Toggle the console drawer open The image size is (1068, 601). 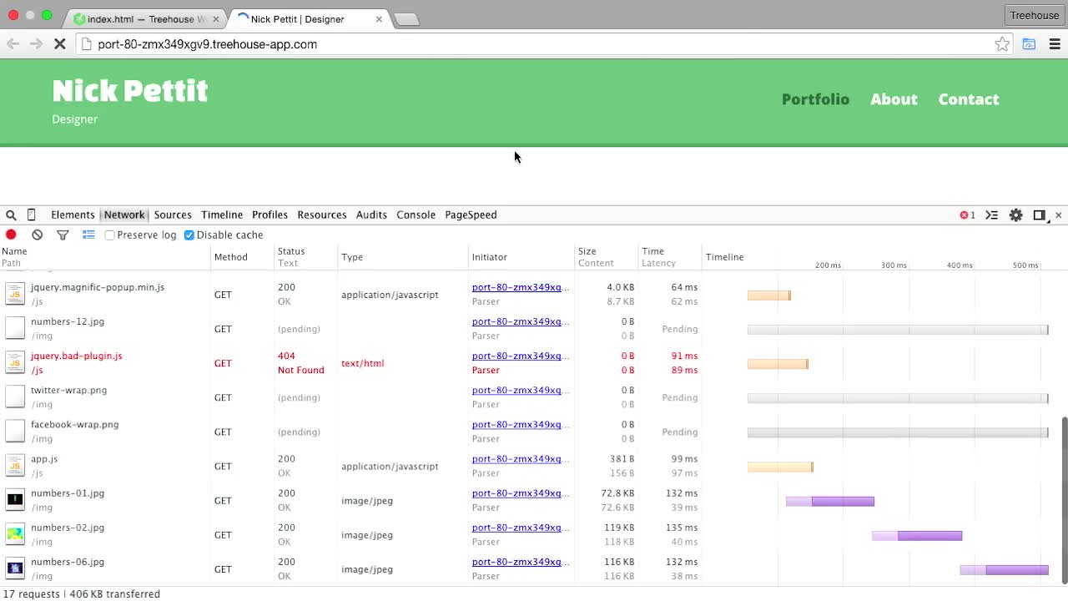point(991,215)
